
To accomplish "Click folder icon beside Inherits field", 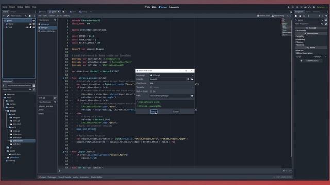I will pos(192,79).
